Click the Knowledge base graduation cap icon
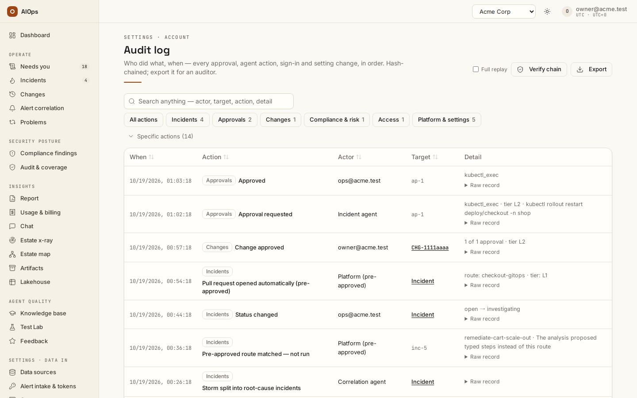 coord(12,314)
